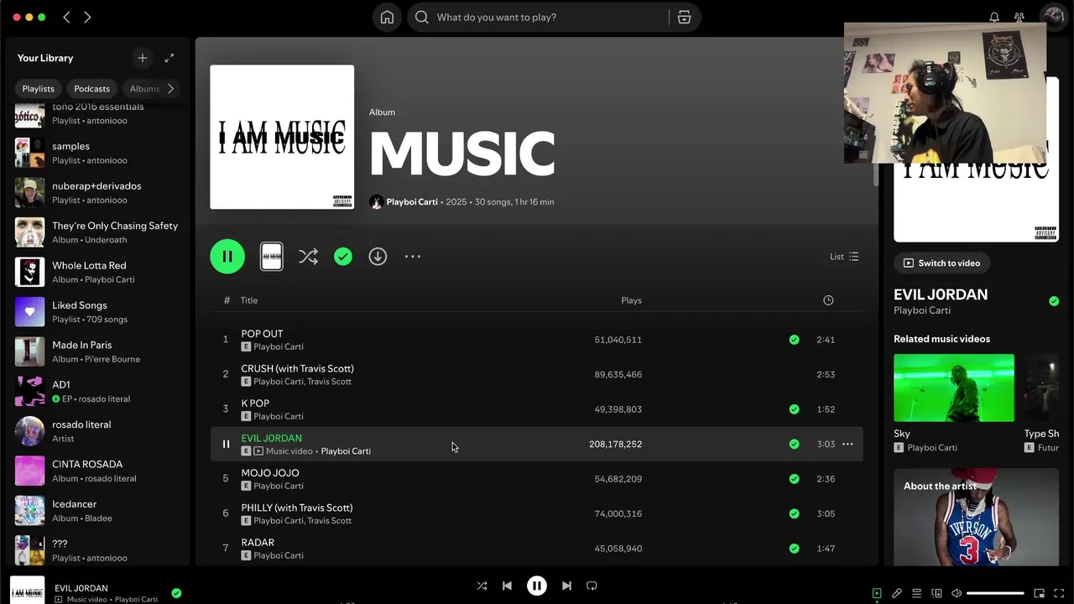Image resolution: width=1074 pixels, height=604 pixels.
Task: Open the queue icon
Action: (917, 593)
